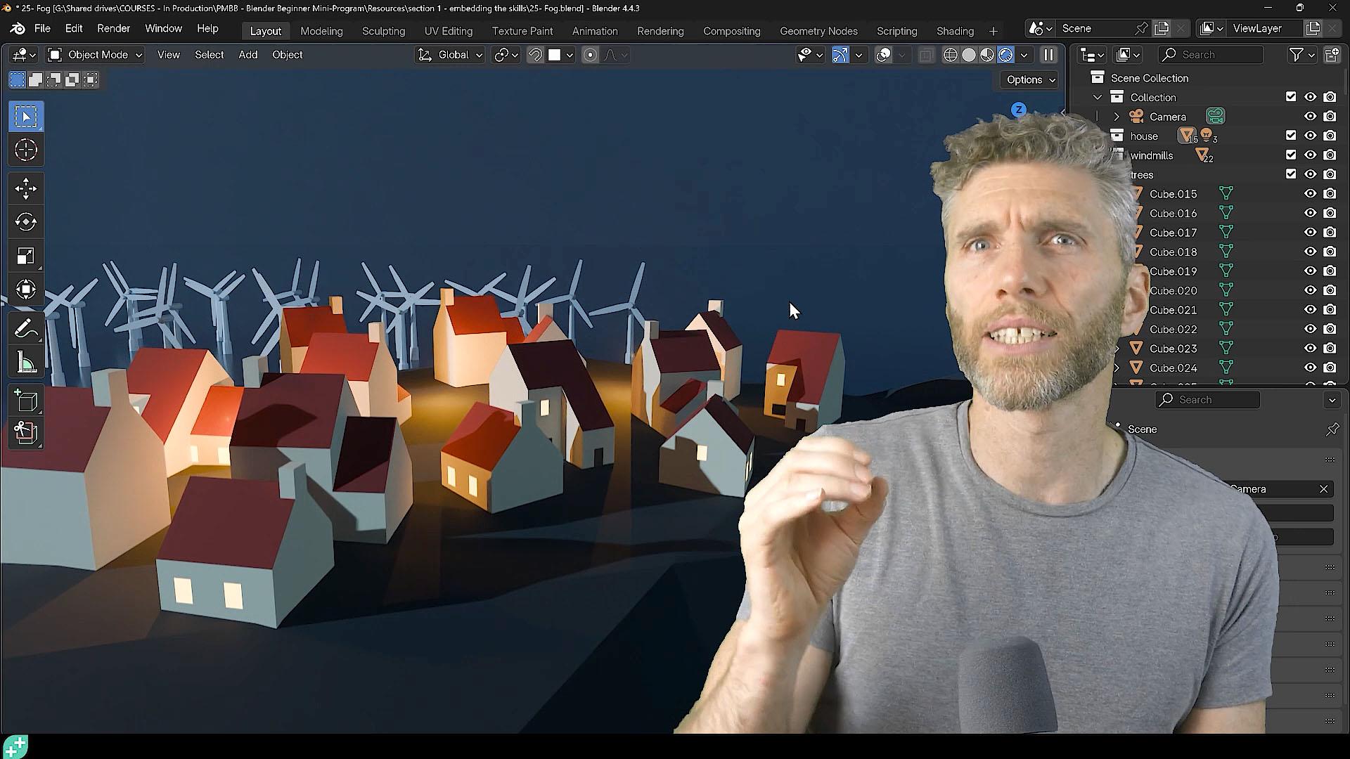Click the outliner Search field

point(1211,55)
